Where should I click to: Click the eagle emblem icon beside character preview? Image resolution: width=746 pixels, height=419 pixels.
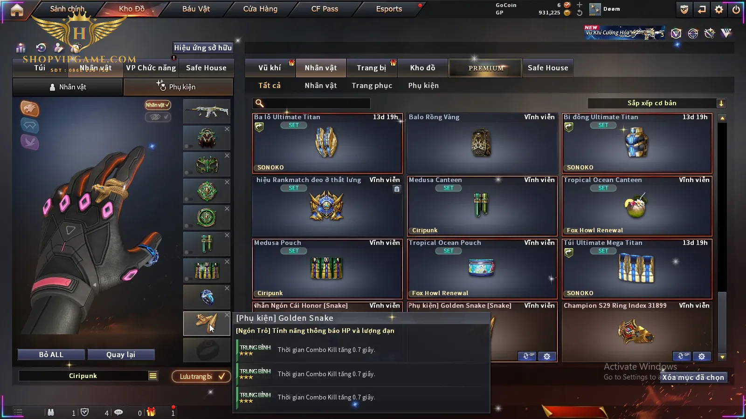pyautogui.click(x=29, y=108)
